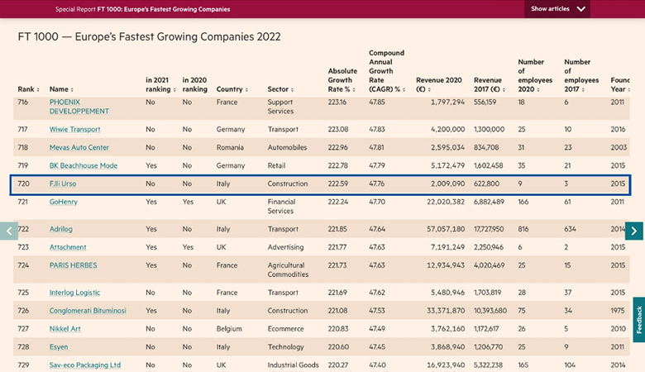Image resolution: width=645 pixels, height=372 pixels.
Task: Go to the previous table page arrow
Action: (x=8, y=231)
